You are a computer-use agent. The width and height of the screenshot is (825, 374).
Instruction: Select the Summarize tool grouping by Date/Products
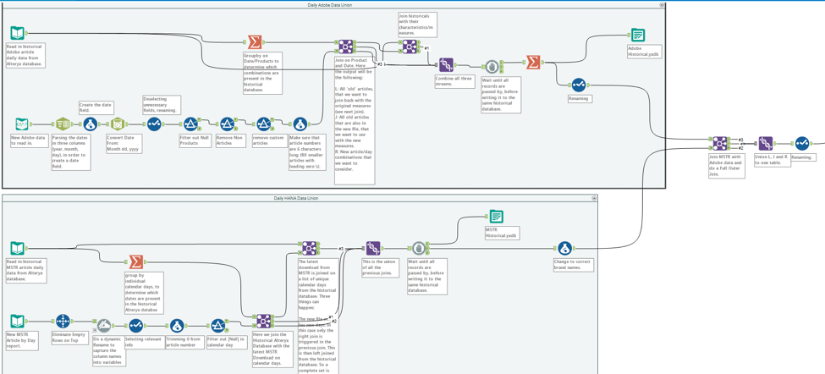[255, 42]
